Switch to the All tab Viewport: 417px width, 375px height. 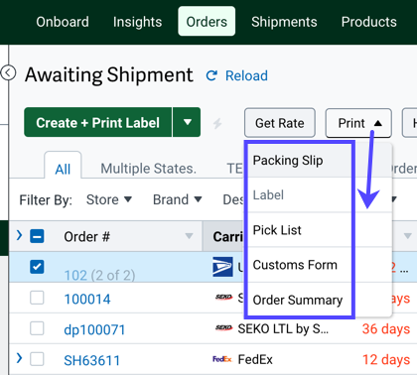(x=63, y=166)
